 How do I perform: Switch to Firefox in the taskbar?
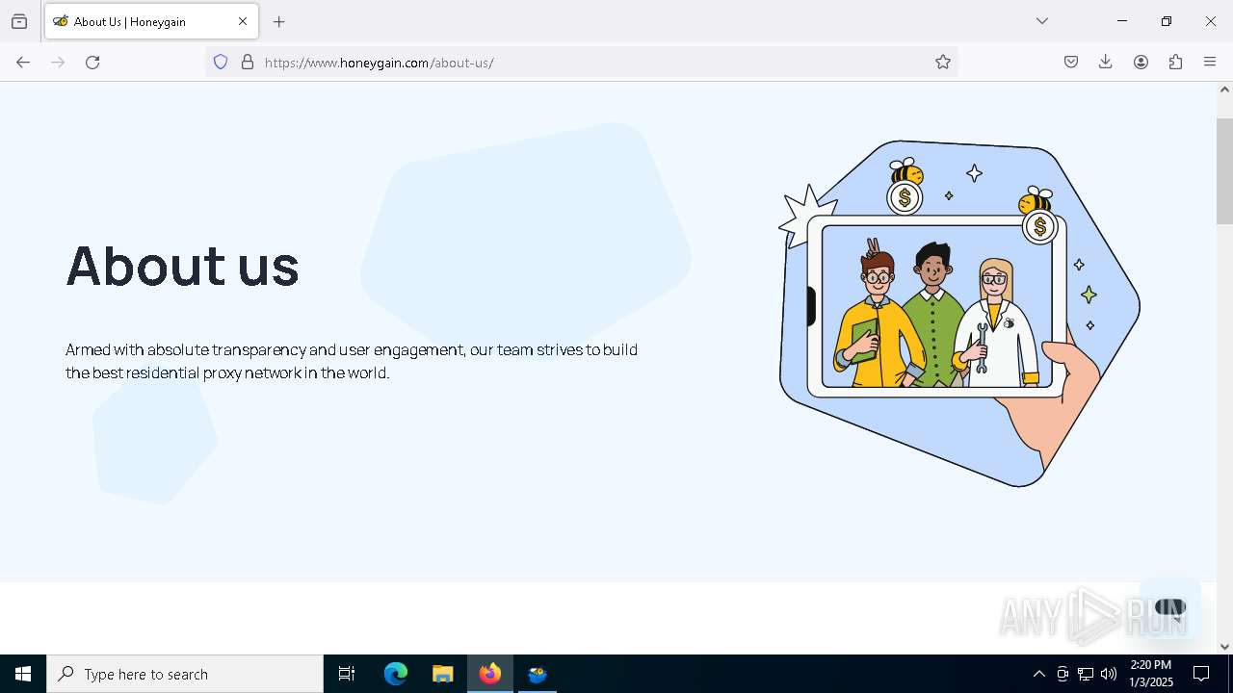(x=490, y=674)
